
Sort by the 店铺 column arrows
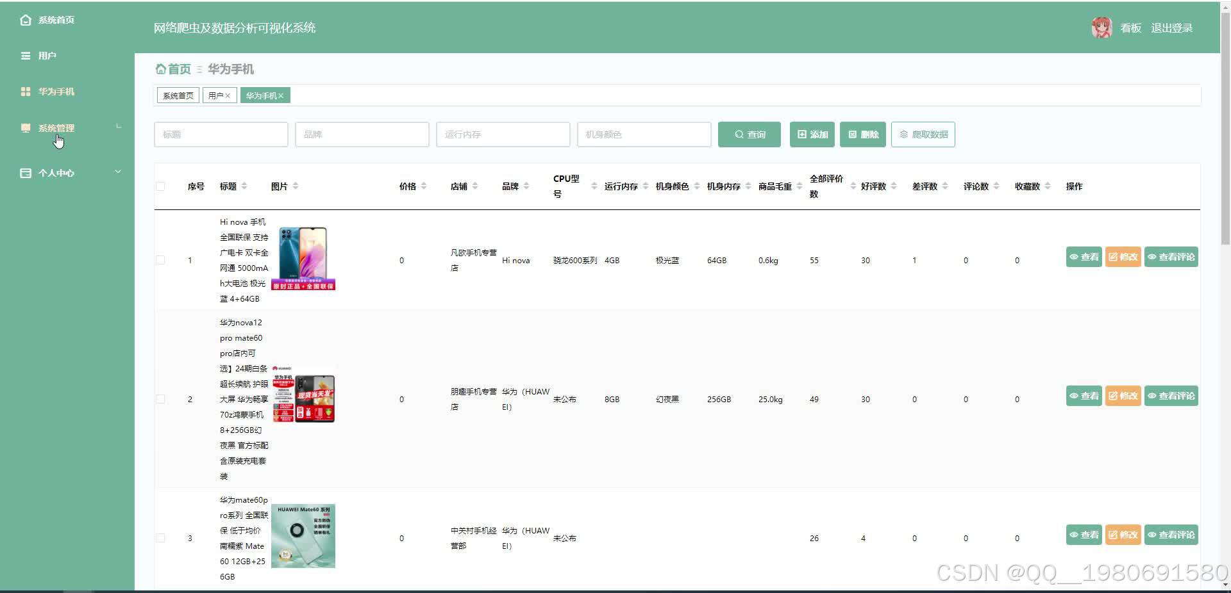click(475, 186)
